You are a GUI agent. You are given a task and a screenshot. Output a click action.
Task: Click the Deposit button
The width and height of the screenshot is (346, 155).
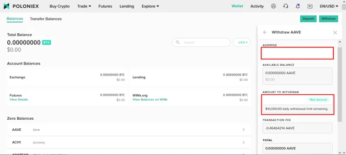coord(308,19)
